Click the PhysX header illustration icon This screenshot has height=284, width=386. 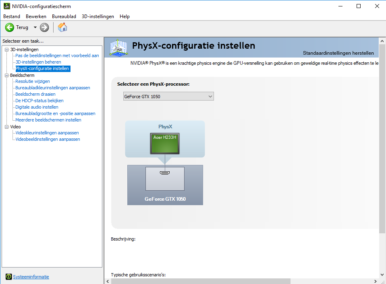point(118,47)
